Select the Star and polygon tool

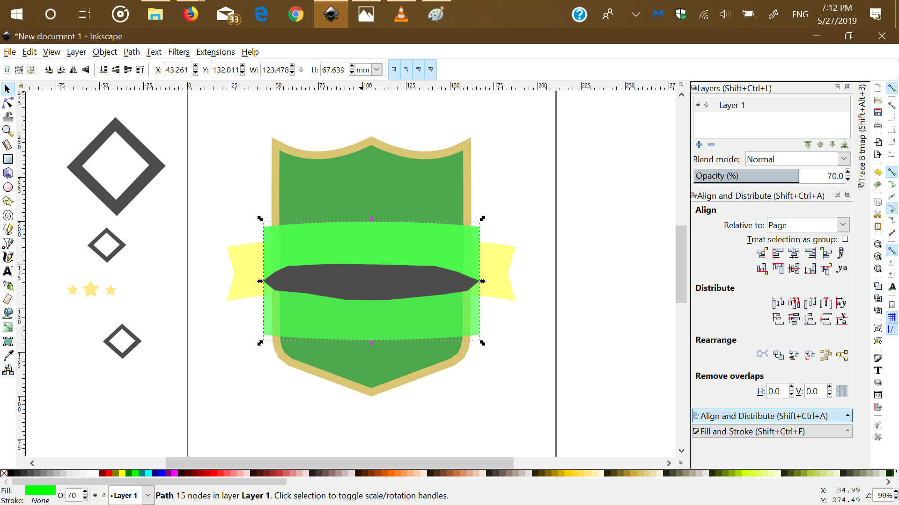coord(8,201)
